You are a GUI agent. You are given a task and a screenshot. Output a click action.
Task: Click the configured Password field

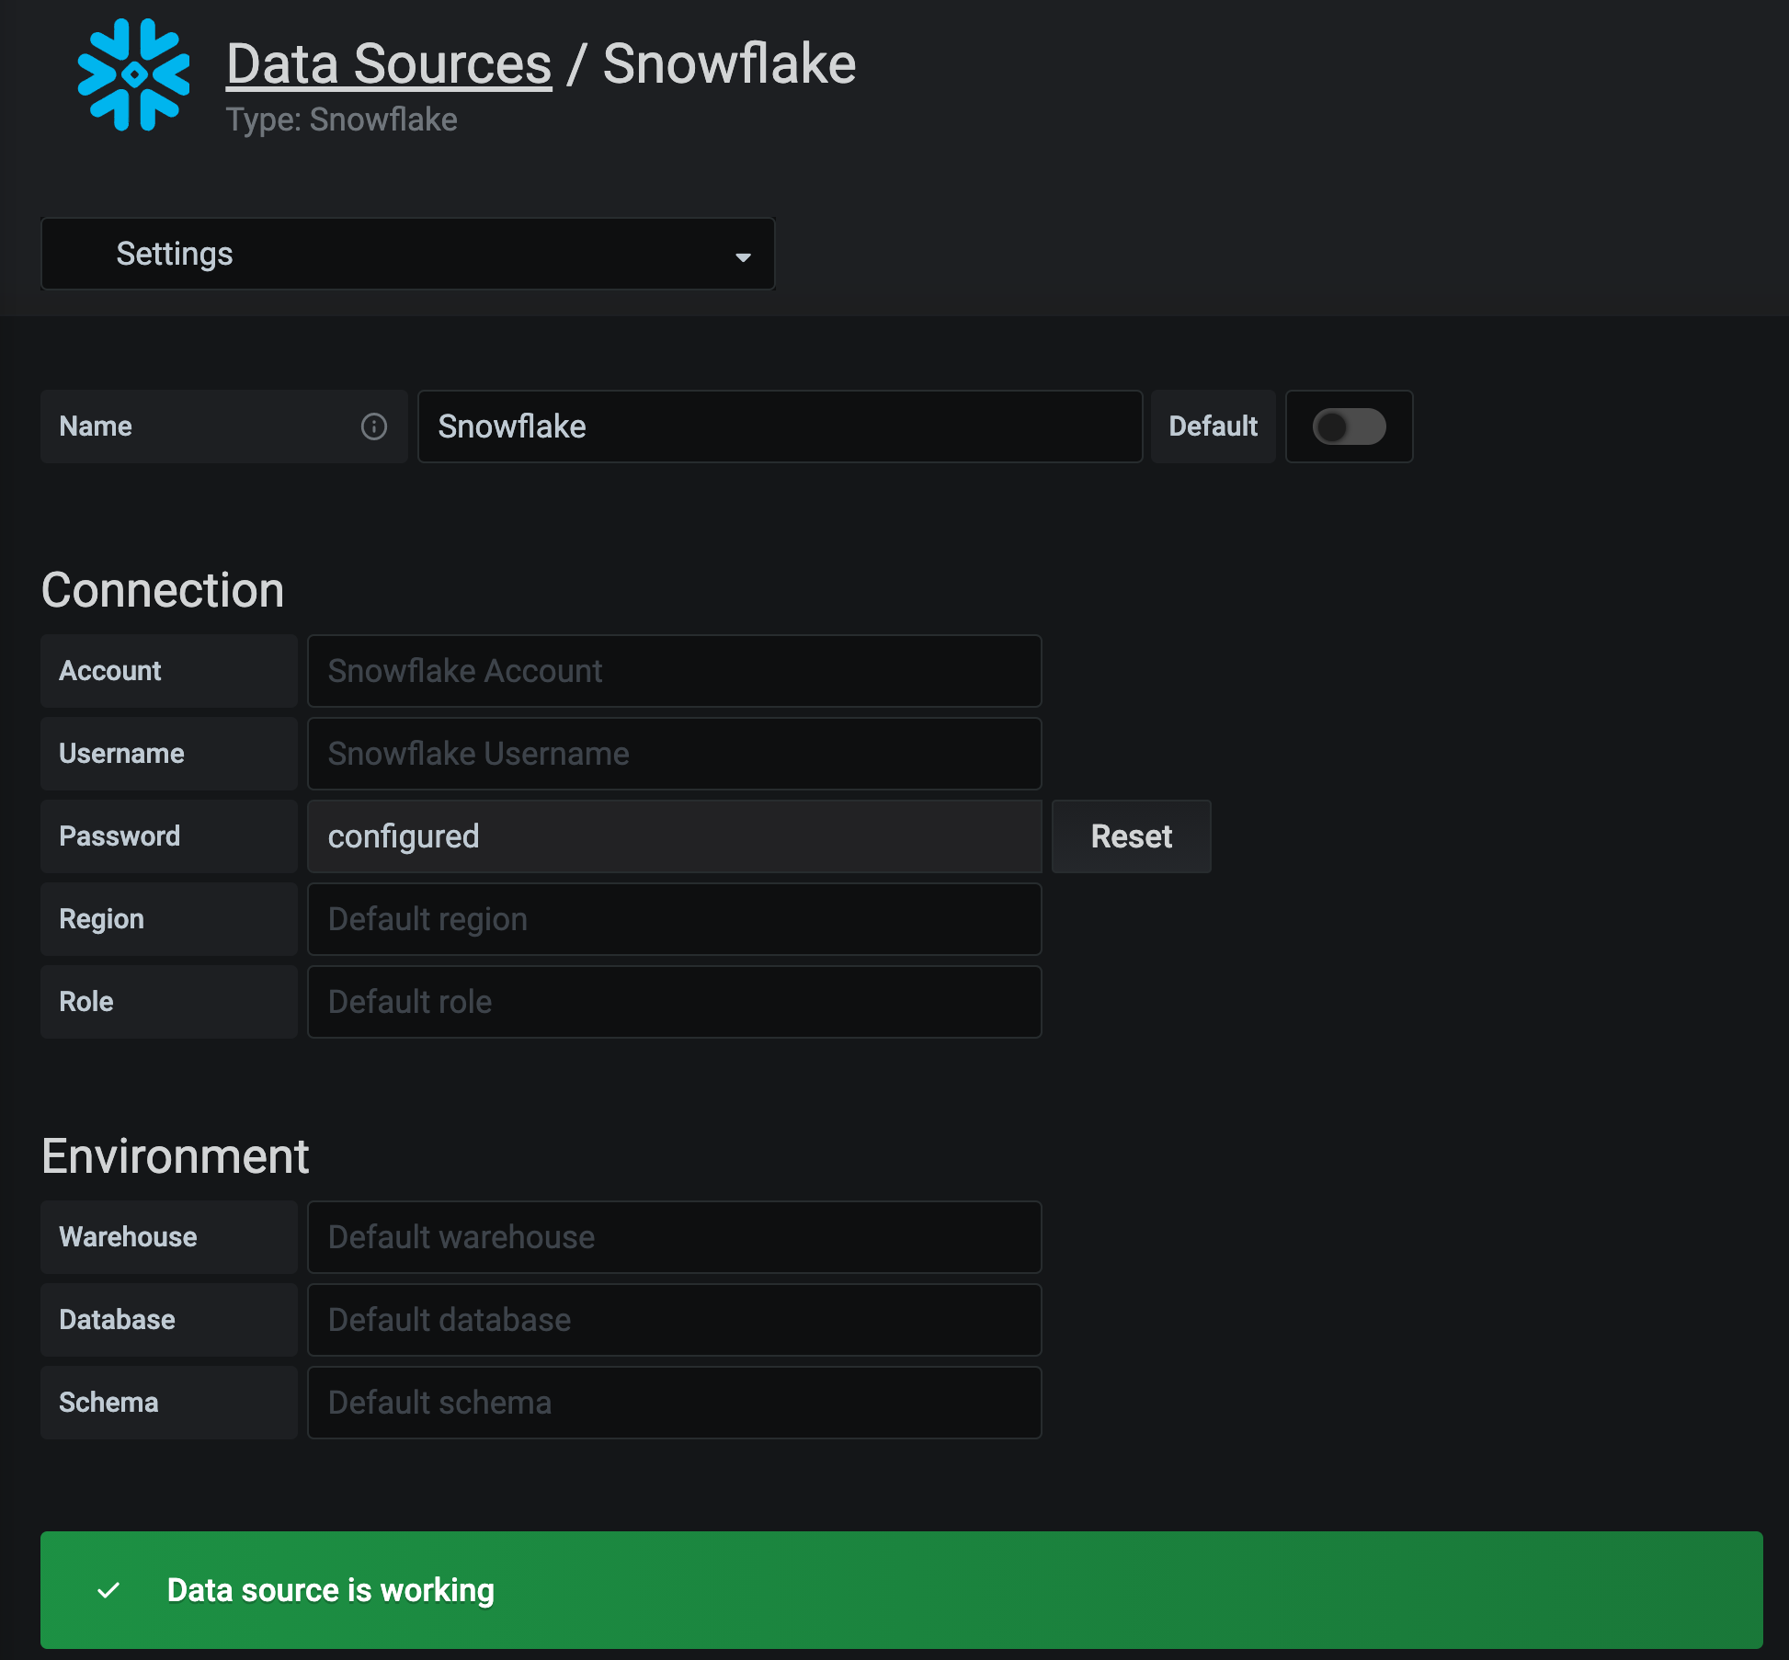click(x=675, y=836)
